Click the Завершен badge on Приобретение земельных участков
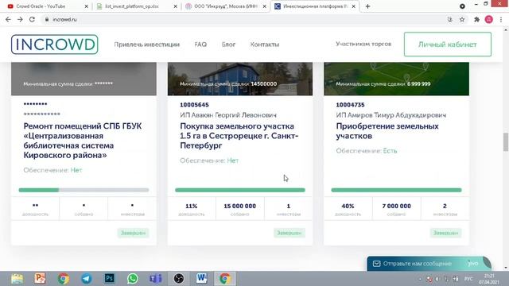 (x=445, y=233)
